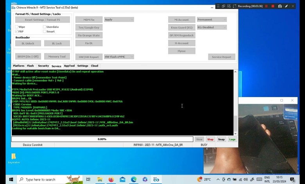
Task: Click the Service Report button
Action: click(x=222, y=57)
